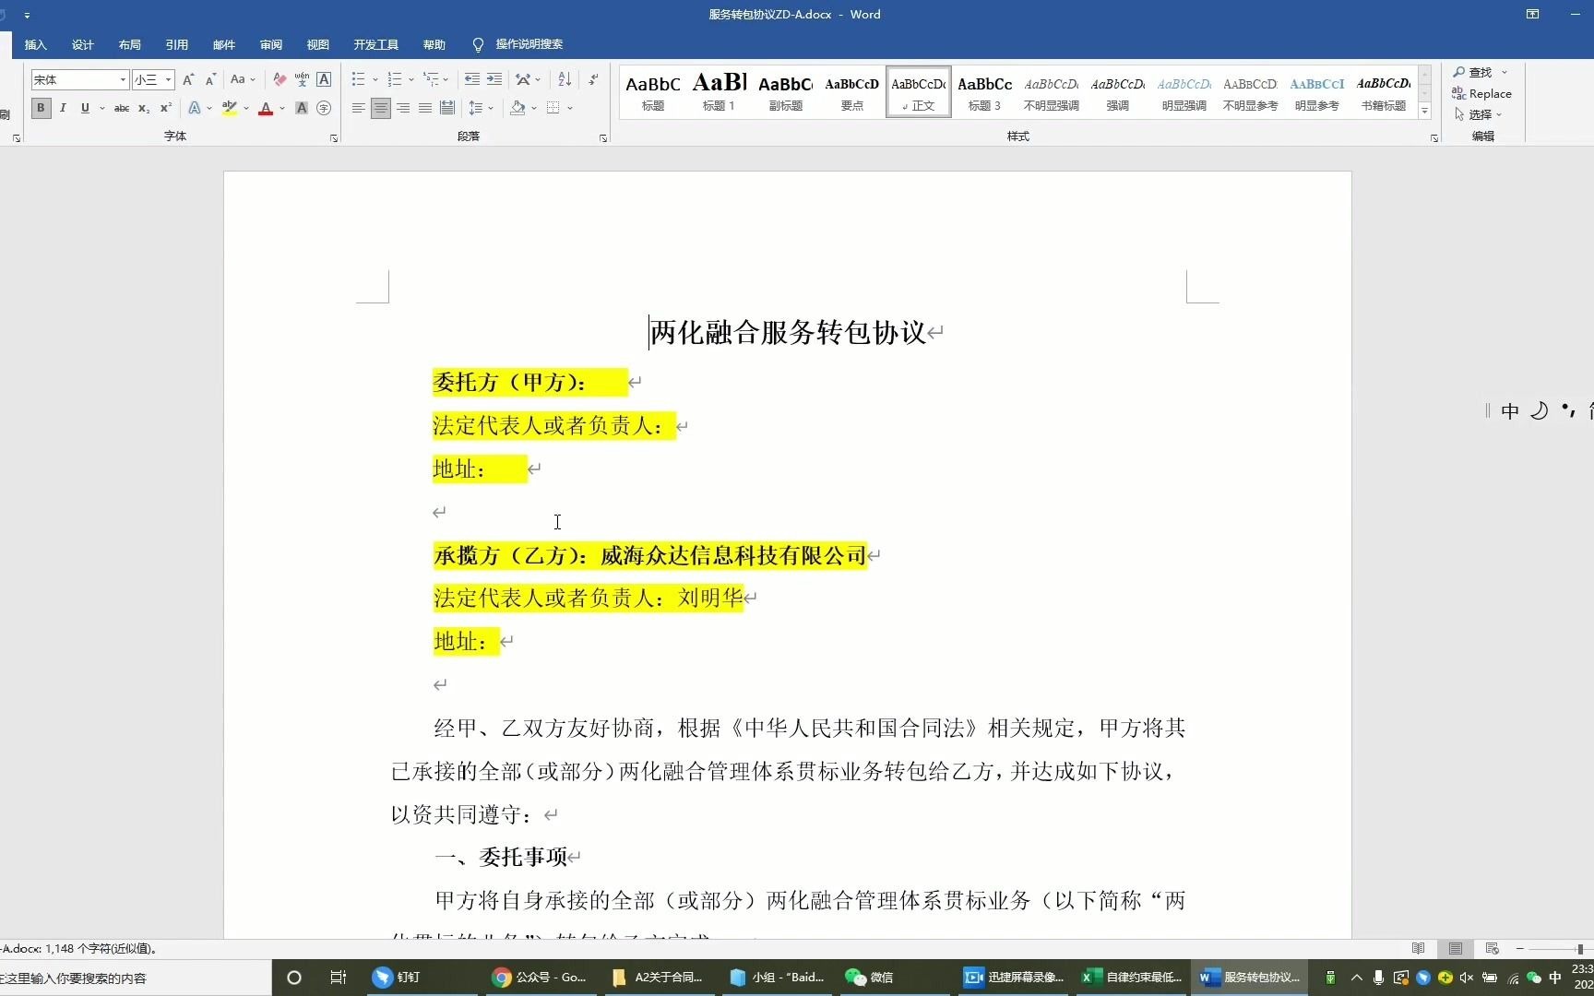Viewport: 1594px width, 996px height.
Task: Click Replace in editing group
Action: [x=1481, y=93]
